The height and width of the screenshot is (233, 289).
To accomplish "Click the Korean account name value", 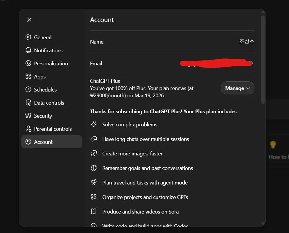I will 247,42.
